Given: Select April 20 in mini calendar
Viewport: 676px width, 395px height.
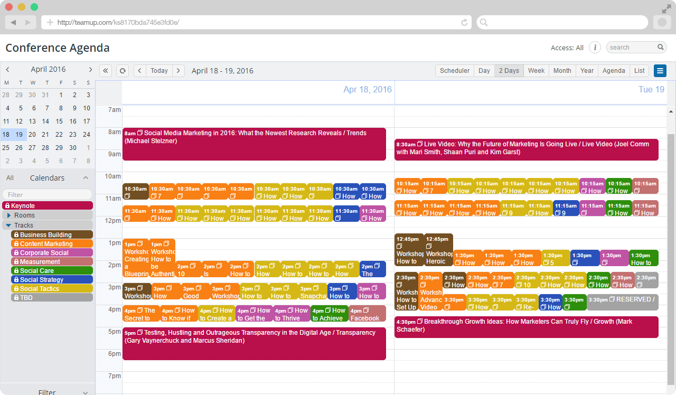Looking at the screenshot, I should click(32, 135).
